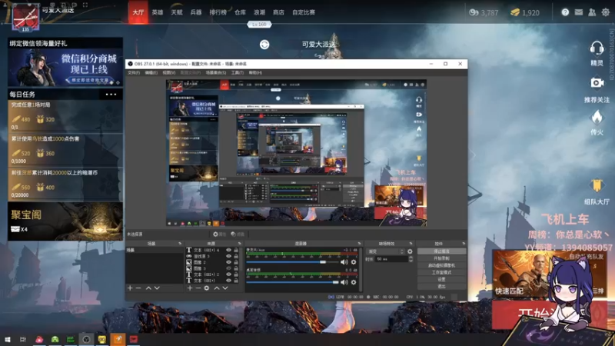This screenshot has width=615, height=346.
Task: Move source up in the 来源 panel
Action: 217,288
